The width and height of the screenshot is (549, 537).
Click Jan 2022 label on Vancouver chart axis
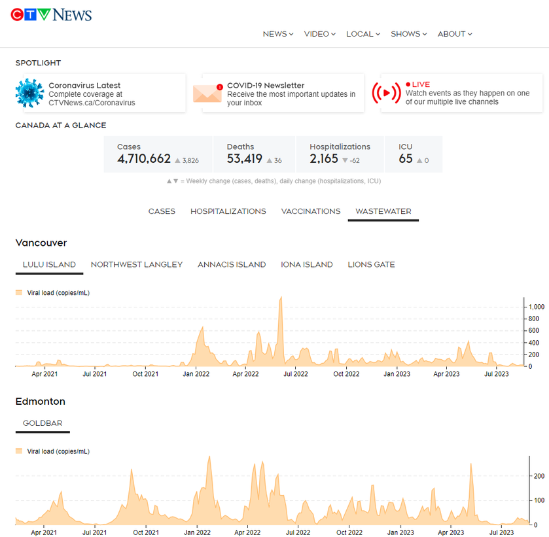(x=196, y=374)
